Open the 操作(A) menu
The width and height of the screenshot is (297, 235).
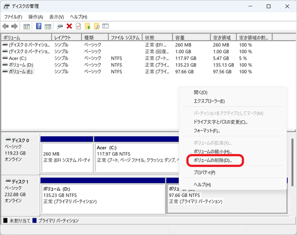coord(36,17)
